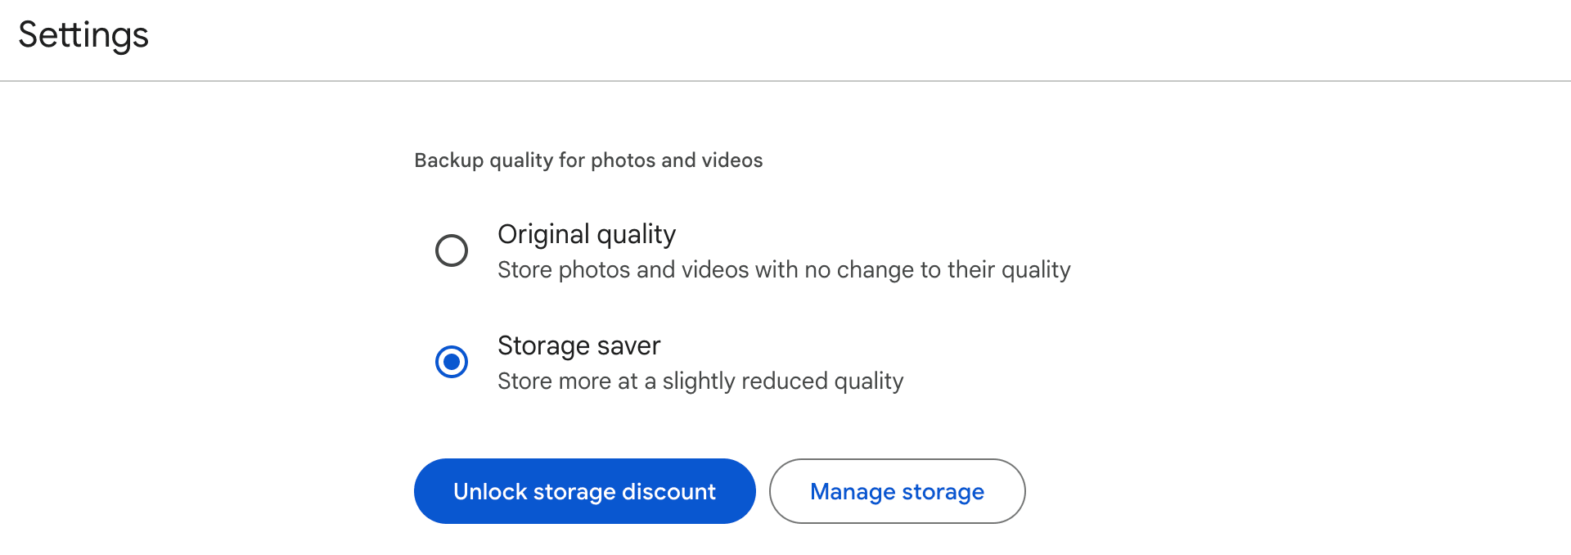The image size is (1571, 555).
Task: Enable original quality backups via empty radio circle
Action: (x=452, y=250)
